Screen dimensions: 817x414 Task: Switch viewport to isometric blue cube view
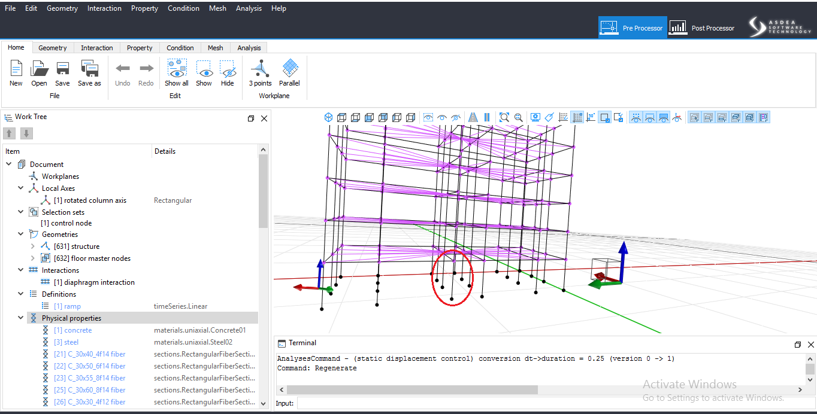point(328,117)
